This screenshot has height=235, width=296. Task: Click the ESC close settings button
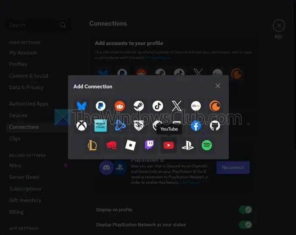279,25
